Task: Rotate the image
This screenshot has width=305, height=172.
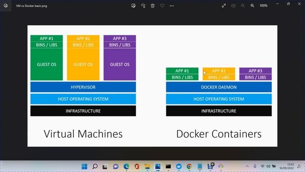Action: coord(143,6)
